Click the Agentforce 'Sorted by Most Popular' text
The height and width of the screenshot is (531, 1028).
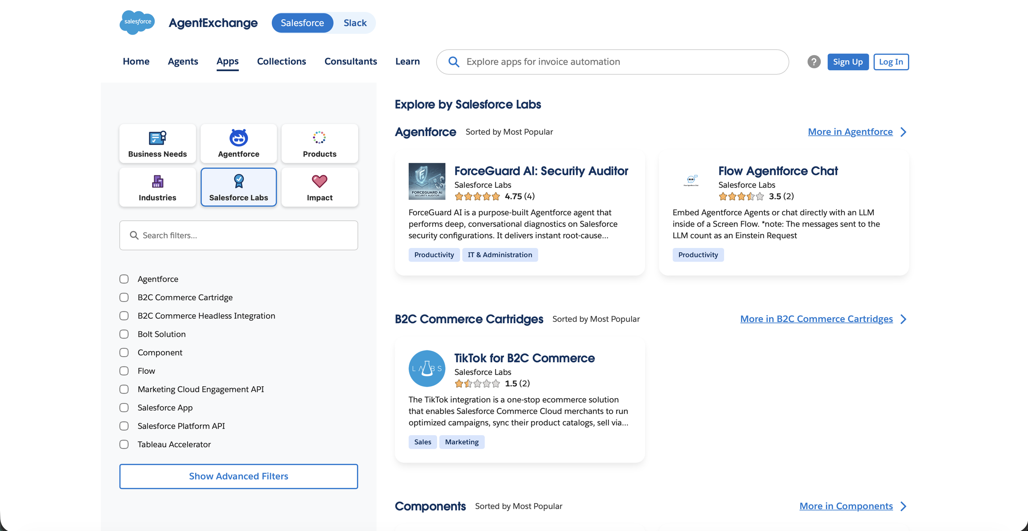509,132
